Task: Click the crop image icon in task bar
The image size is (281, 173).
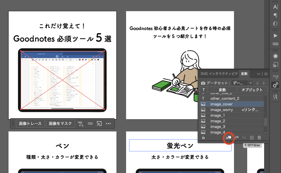Action: (x=81, y=124)
